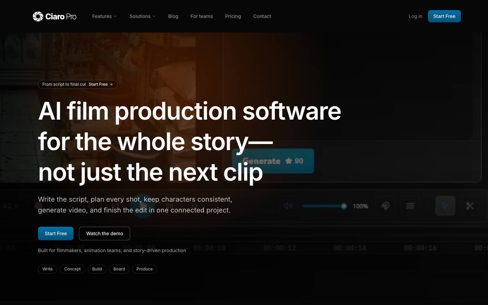488x305 pixels.
Task: Click the Built for filmmakers, animation teams text
Action: [112, 250]
